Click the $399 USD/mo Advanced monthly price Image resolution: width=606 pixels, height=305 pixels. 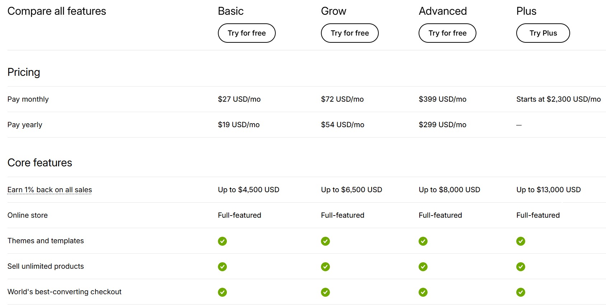442,99
